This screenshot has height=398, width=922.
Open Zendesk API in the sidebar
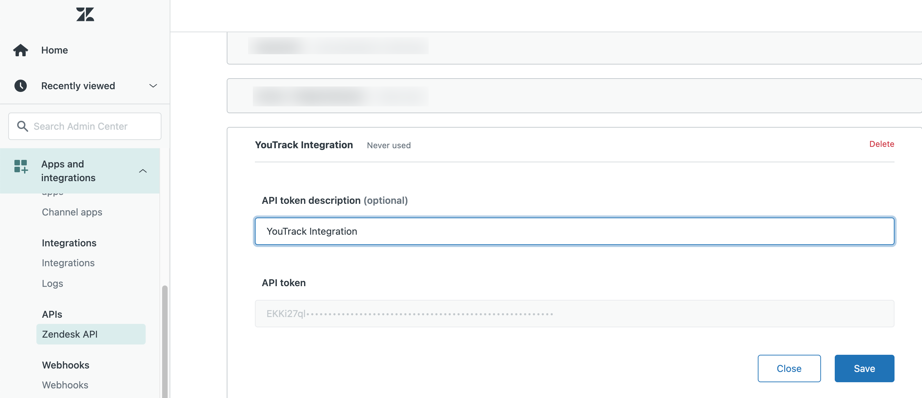click(69, 334)
